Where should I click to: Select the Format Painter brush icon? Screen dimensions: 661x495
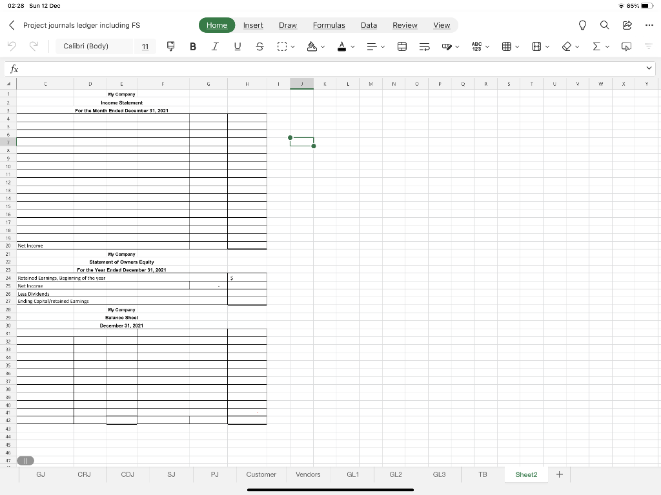tap(170, 46)
